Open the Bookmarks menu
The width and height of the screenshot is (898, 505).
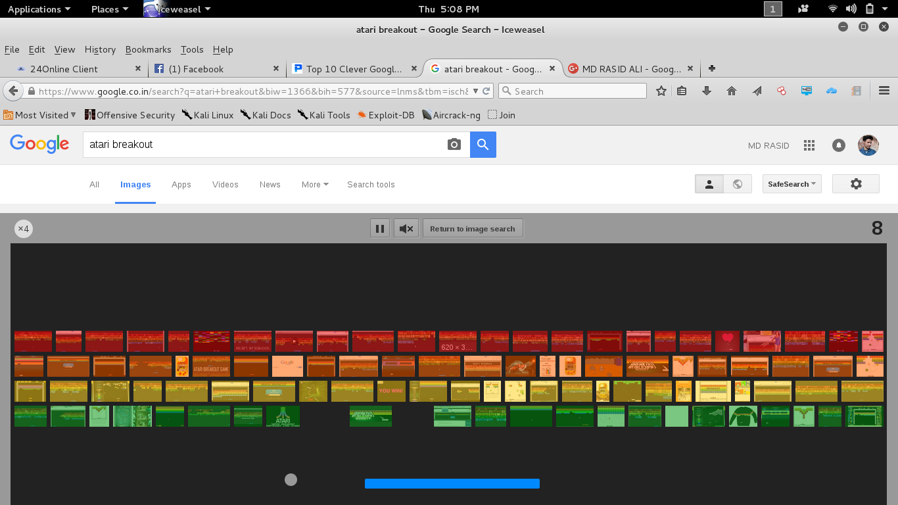[x=148, y=49]
